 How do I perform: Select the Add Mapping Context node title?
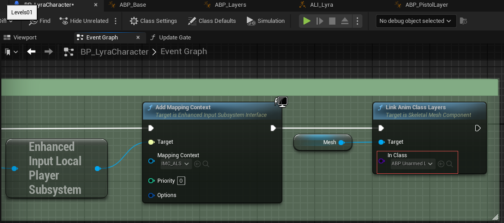click(183, 107)
